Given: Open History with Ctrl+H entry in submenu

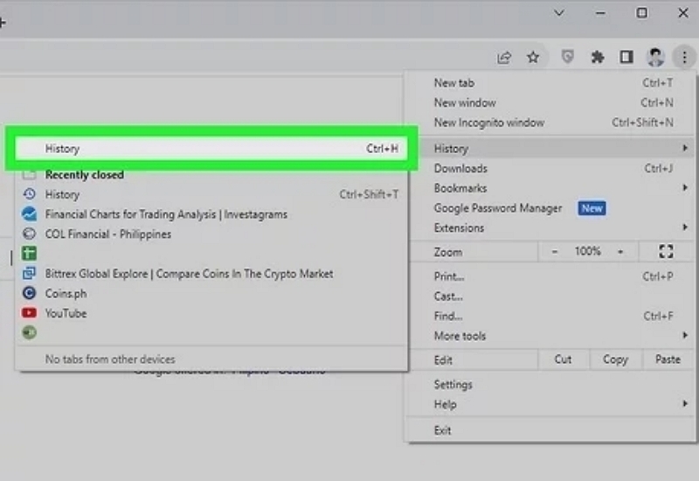Looking at the screenshot, I should pos(211,148).
